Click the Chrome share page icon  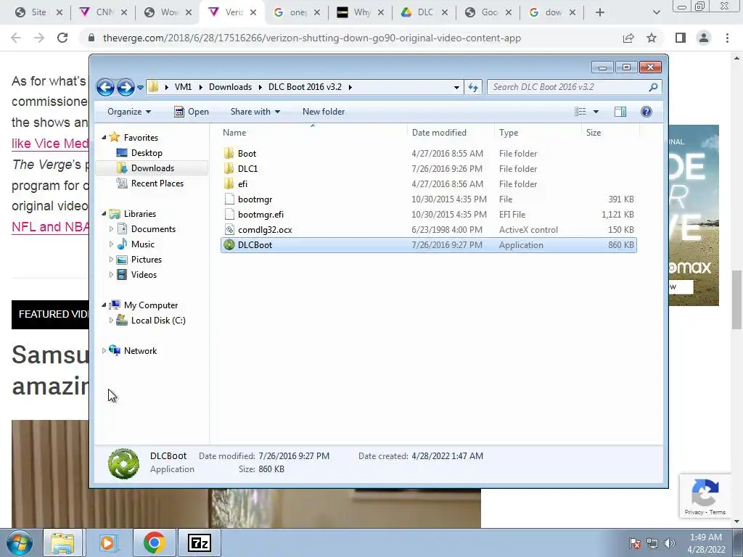[x=628, y=38]
